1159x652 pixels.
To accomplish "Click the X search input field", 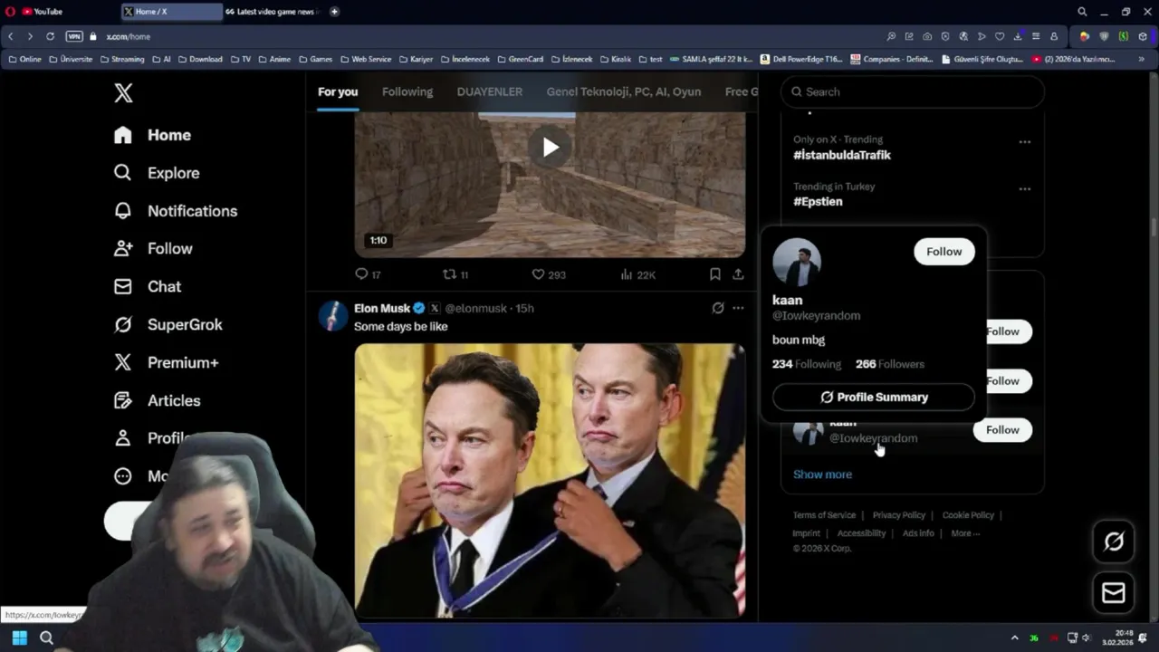I will [913, 91].
